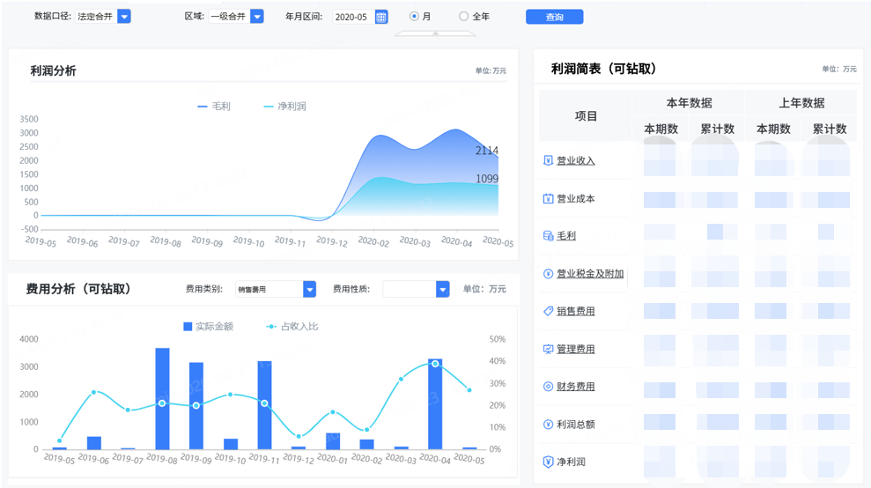Click the 营业收入 row icon

click(548, 160)
